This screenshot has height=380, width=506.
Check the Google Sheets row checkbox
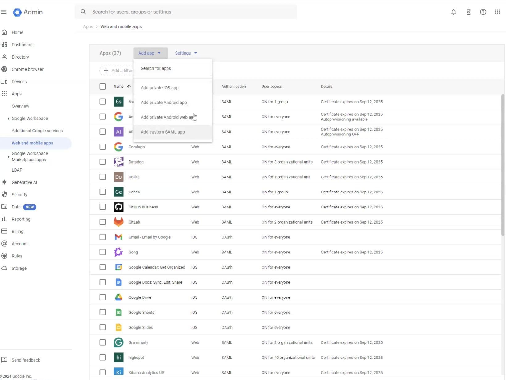(x=103, y=312)
